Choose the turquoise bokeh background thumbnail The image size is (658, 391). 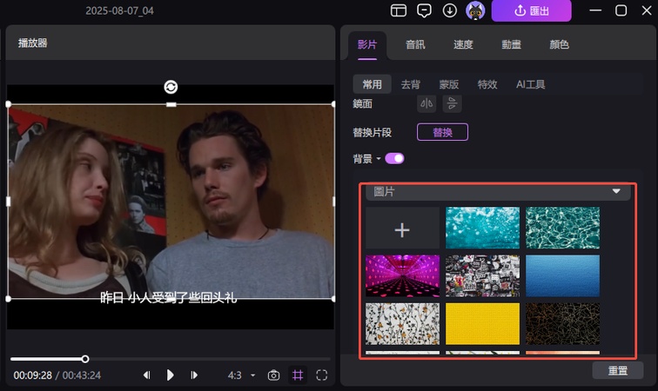point(482,228)
